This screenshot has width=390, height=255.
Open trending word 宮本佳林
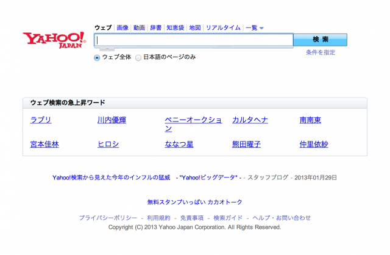click(x=44, y=144)
